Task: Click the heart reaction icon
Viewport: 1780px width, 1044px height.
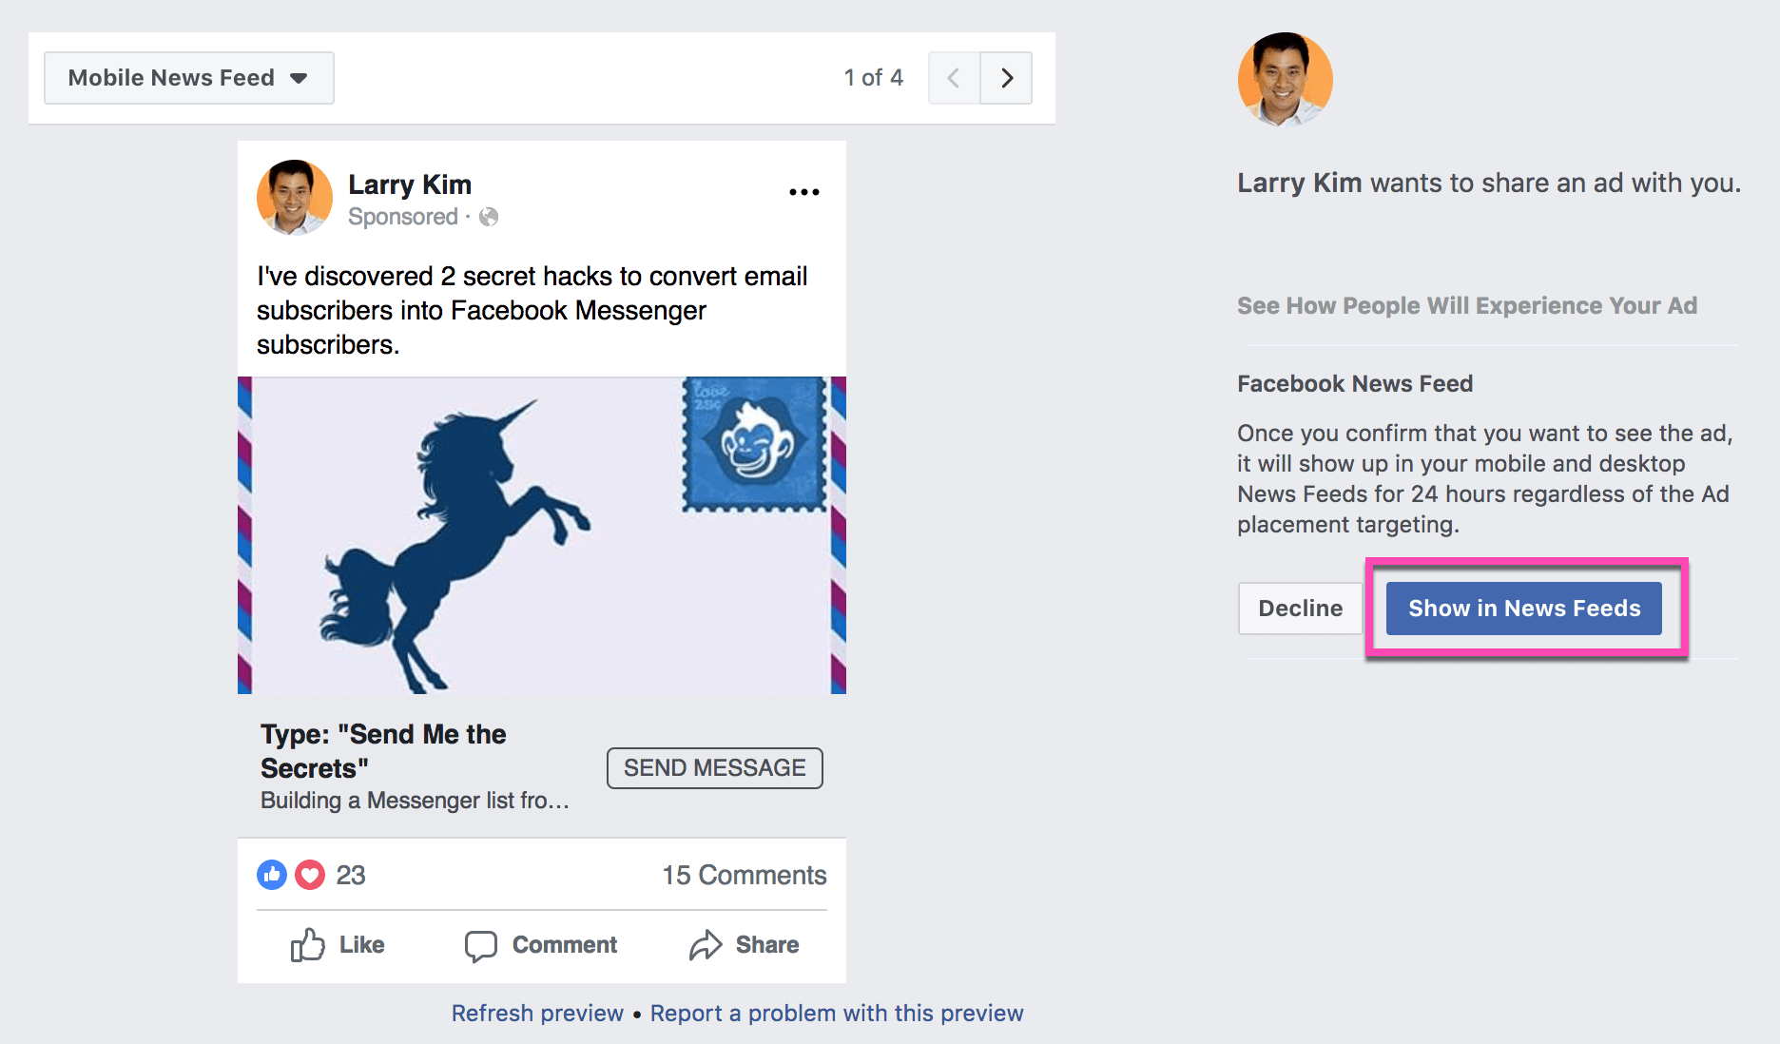Action: [x=309, y=875]
